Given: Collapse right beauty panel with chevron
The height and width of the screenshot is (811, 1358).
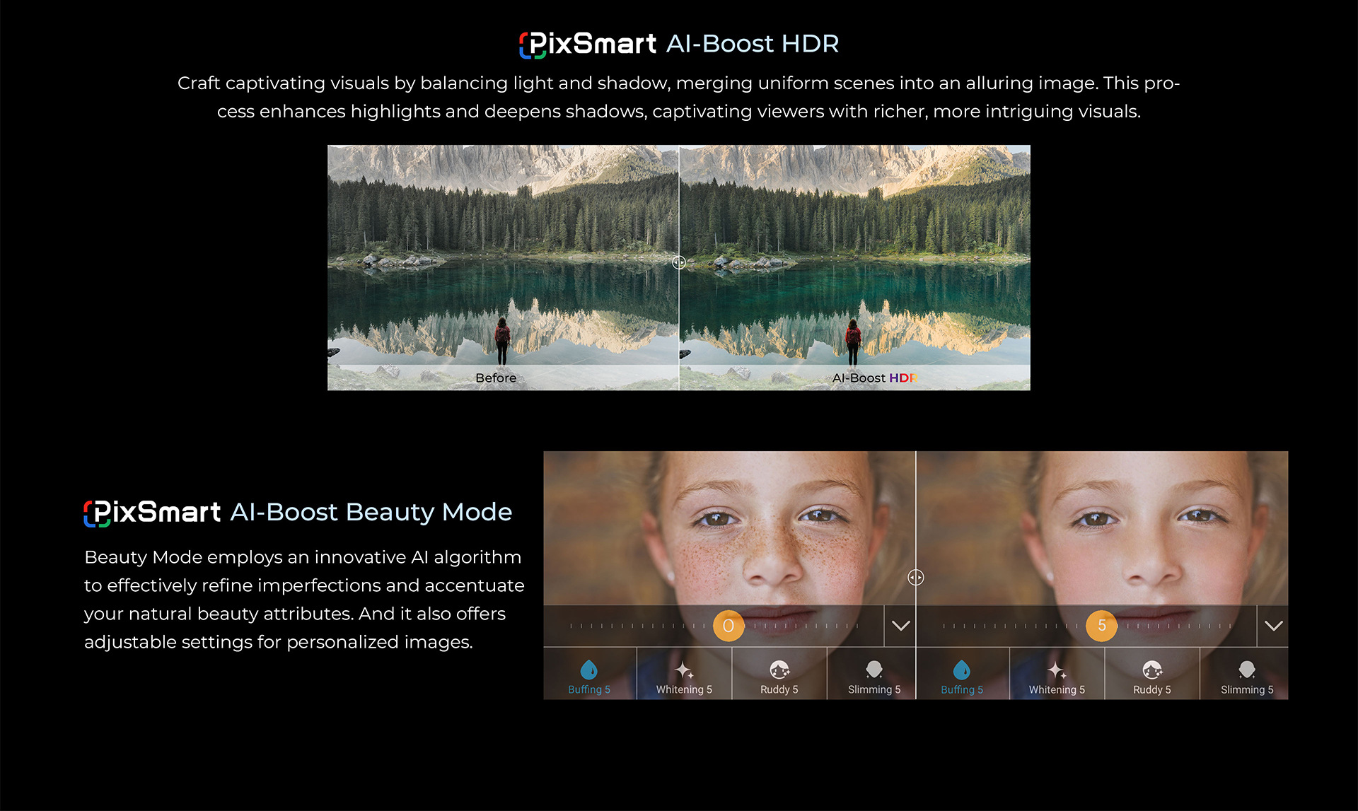Looking at the screenshot, I should point(1273,626).
